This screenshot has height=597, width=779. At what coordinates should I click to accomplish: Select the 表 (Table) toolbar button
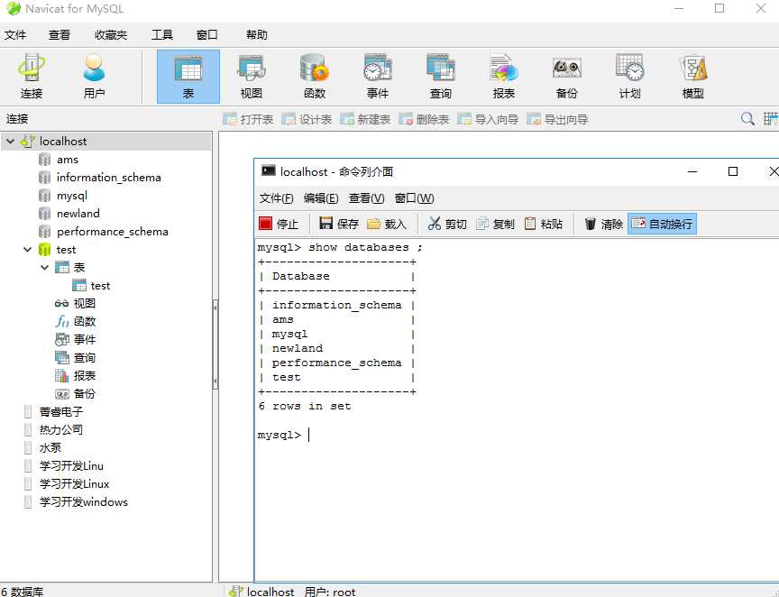[188, 77]
